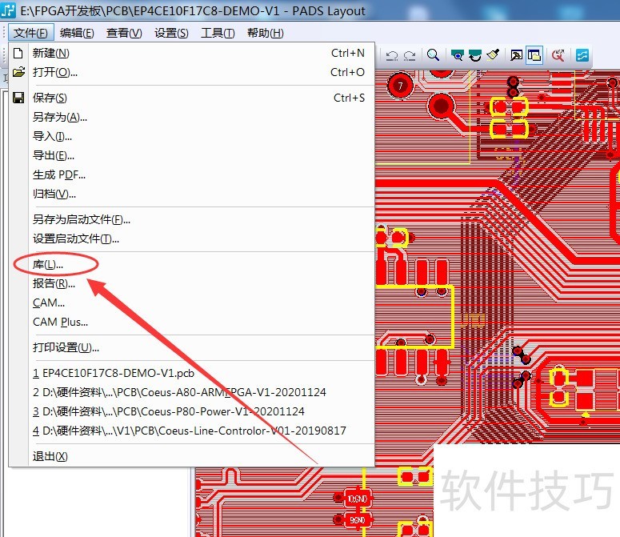The image size is (620, 537).
Task: Open the 查看(V) menu
Action: pos(124,33)
